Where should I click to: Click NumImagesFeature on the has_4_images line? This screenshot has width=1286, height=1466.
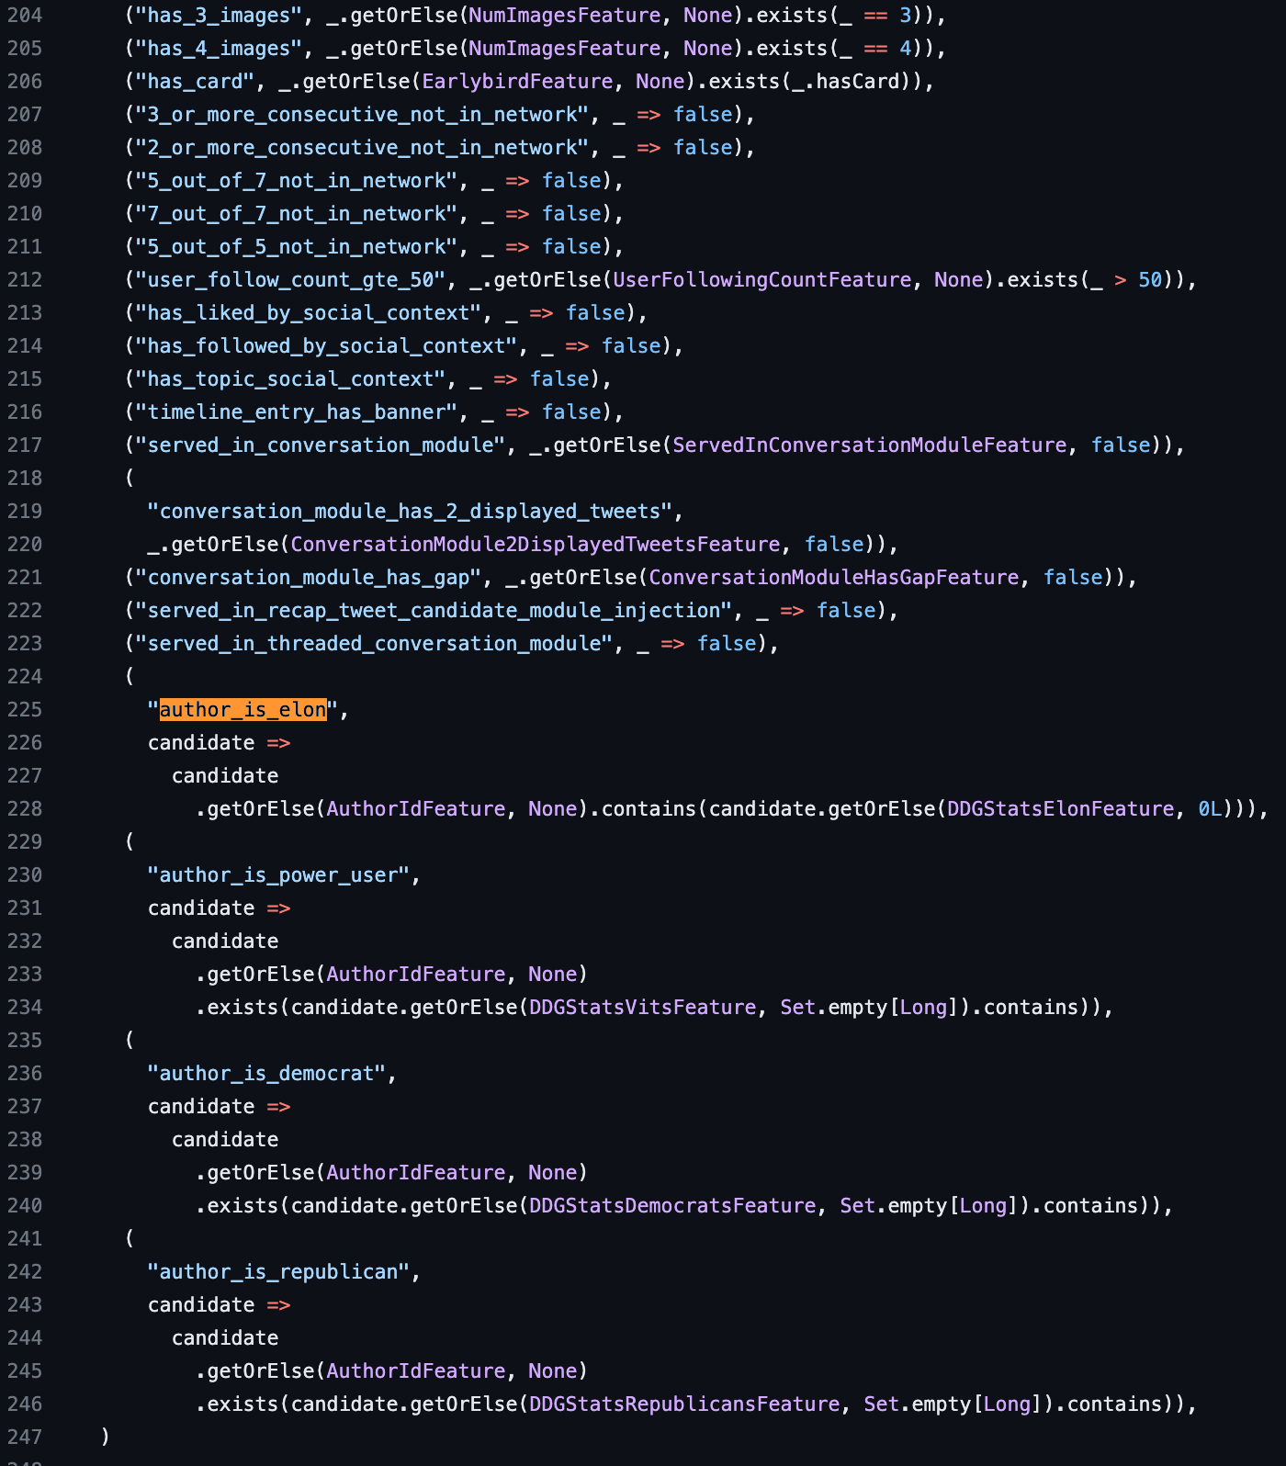pos(564,49)
